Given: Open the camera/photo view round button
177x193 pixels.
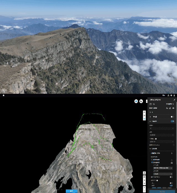Looking at the screenshot, I should click(136, 101).
